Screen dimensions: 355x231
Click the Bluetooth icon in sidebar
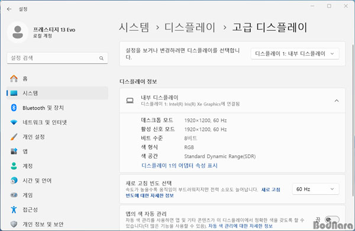(14, 108)
